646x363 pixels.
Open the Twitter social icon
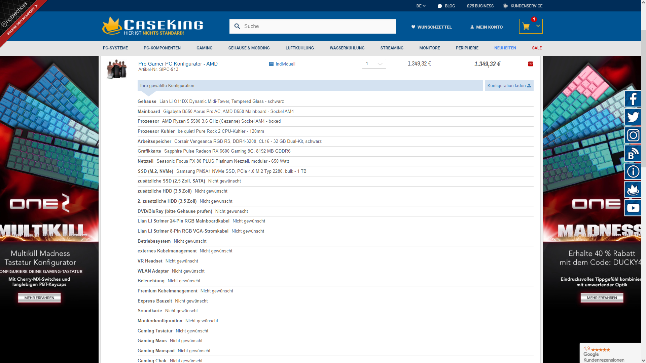(x=633, y=117)
